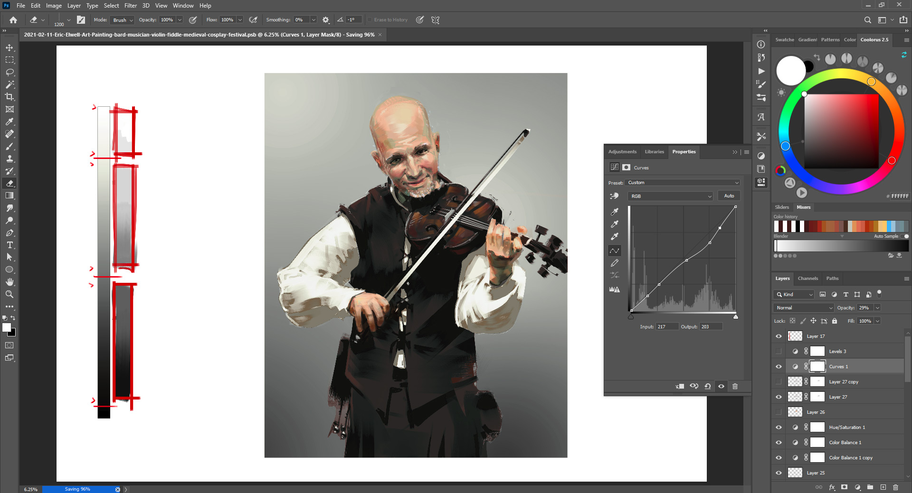Reset Curves adjustment to defaults
Image resolution: width=912 pixels, height=493 pixels.
708,386
